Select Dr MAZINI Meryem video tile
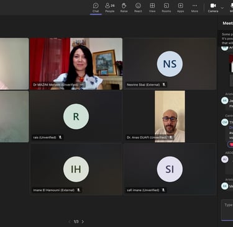This screenshot has width=233, height=227. point(76,64)
